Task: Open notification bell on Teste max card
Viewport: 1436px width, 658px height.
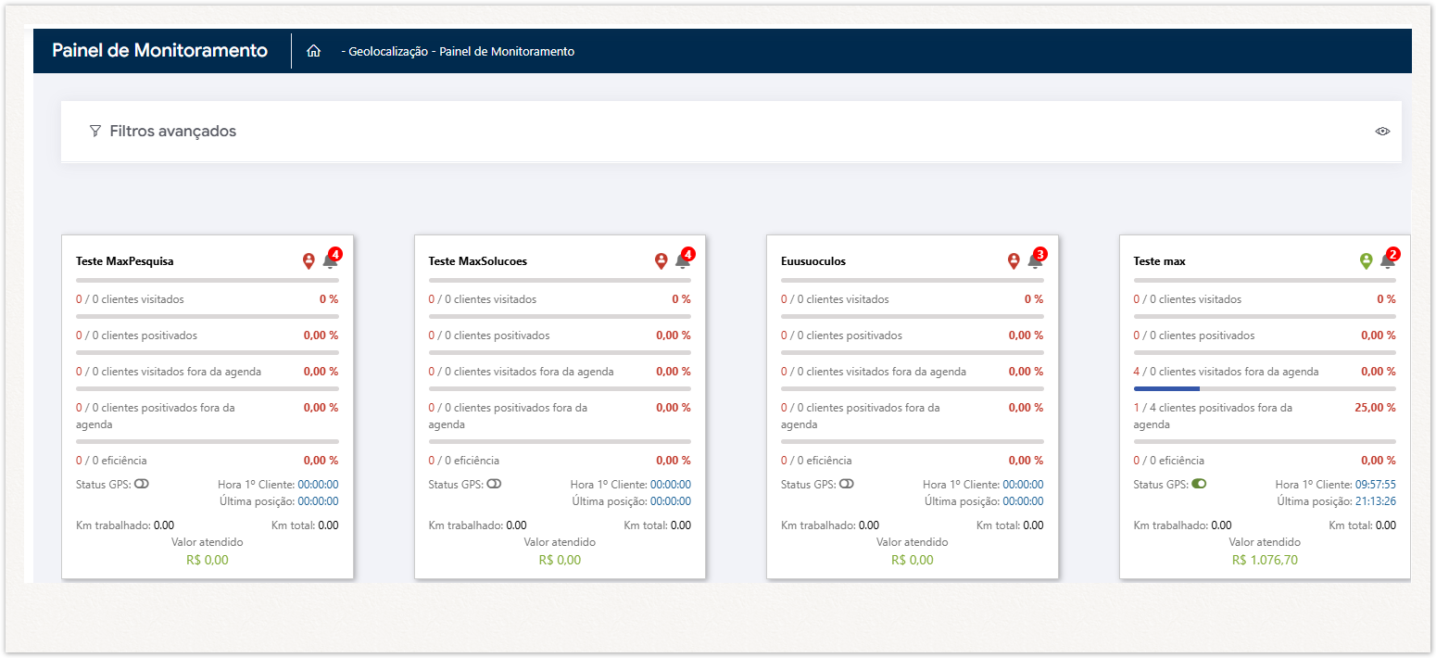Action: [1387, 262]
